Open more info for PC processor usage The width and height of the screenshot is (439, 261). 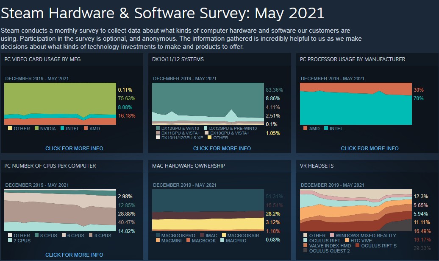click(370, 149)
